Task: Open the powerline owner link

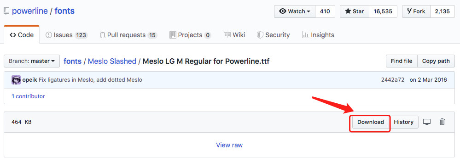Action: coord(29,11)
